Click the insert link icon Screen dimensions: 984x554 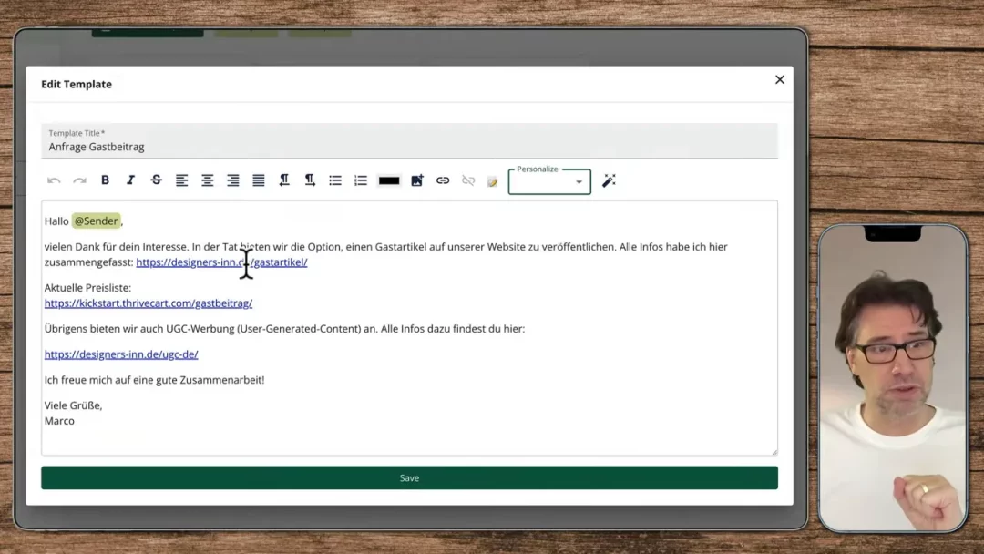[443, 180]
